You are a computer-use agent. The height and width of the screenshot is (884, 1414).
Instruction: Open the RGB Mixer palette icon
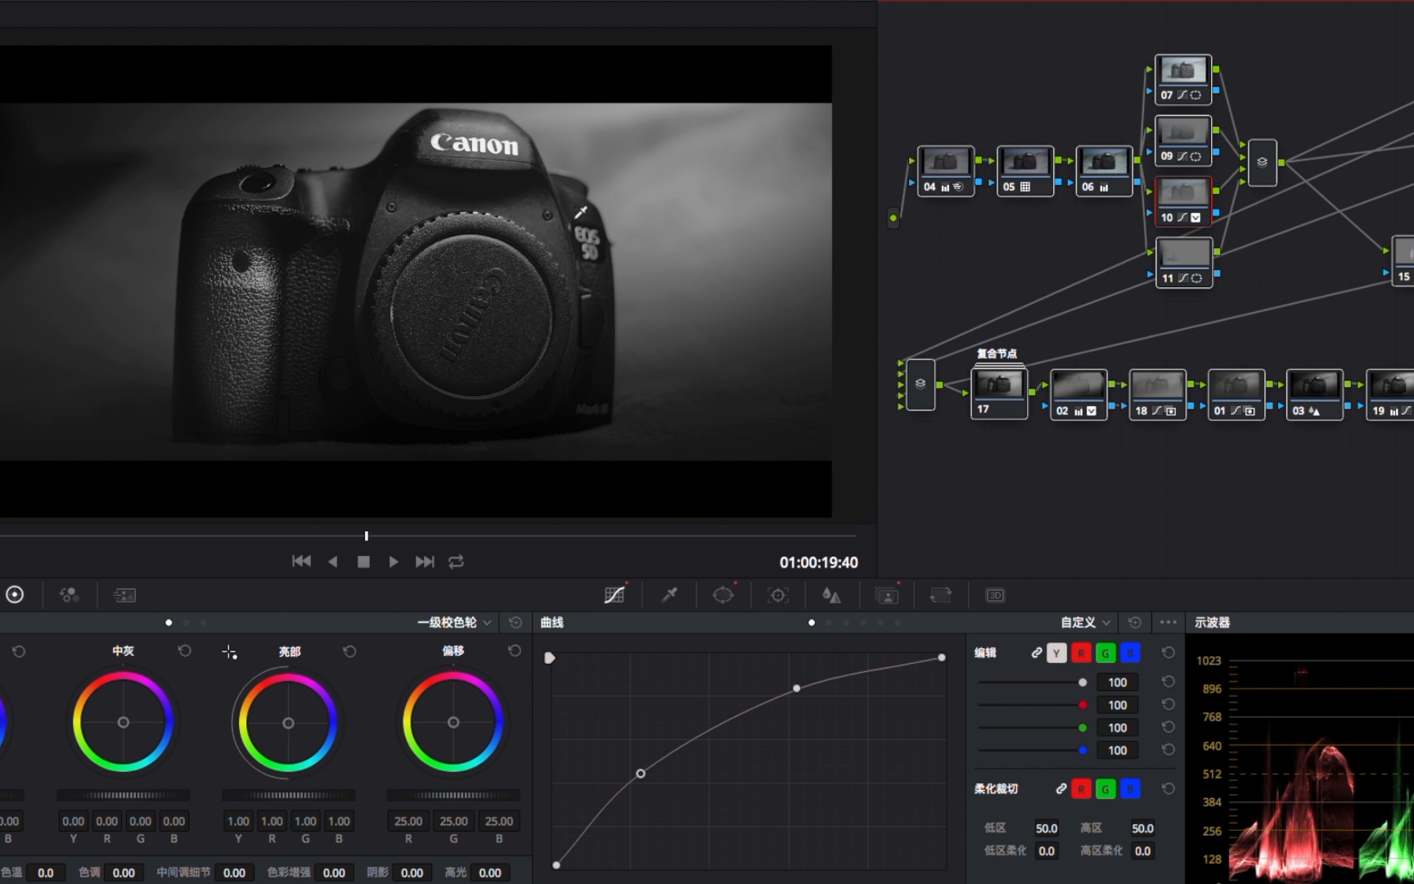point(69,595)
